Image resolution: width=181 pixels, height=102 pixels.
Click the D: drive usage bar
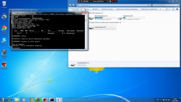(x=134, y=18)
